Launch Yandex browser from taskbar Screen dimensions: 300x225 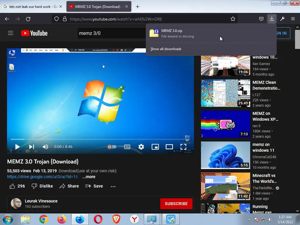pyautogui.click(x=134, y=219)
